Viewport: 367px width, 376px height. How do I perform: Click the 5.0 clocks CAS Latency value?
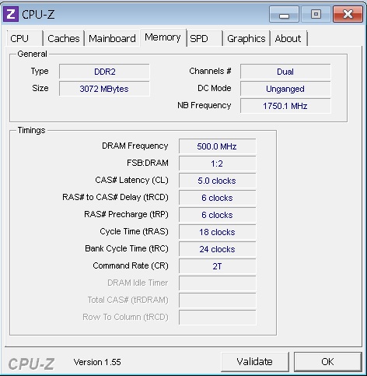tap(217, 181)
